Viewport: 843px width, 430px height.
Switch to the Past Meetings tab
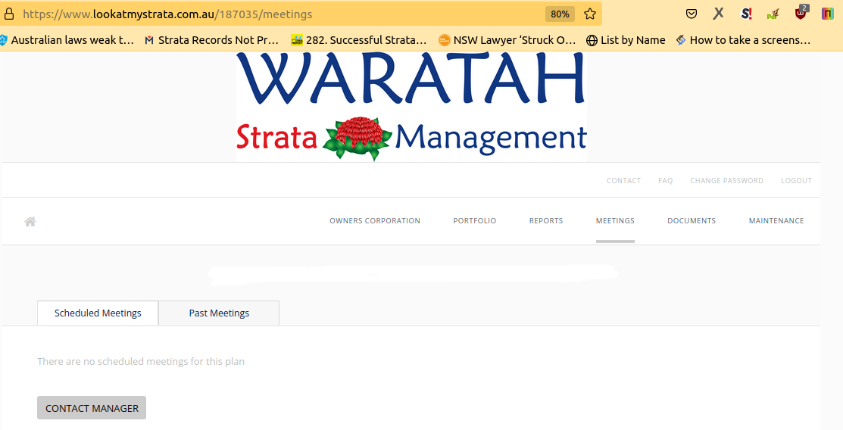click(219, 313)
